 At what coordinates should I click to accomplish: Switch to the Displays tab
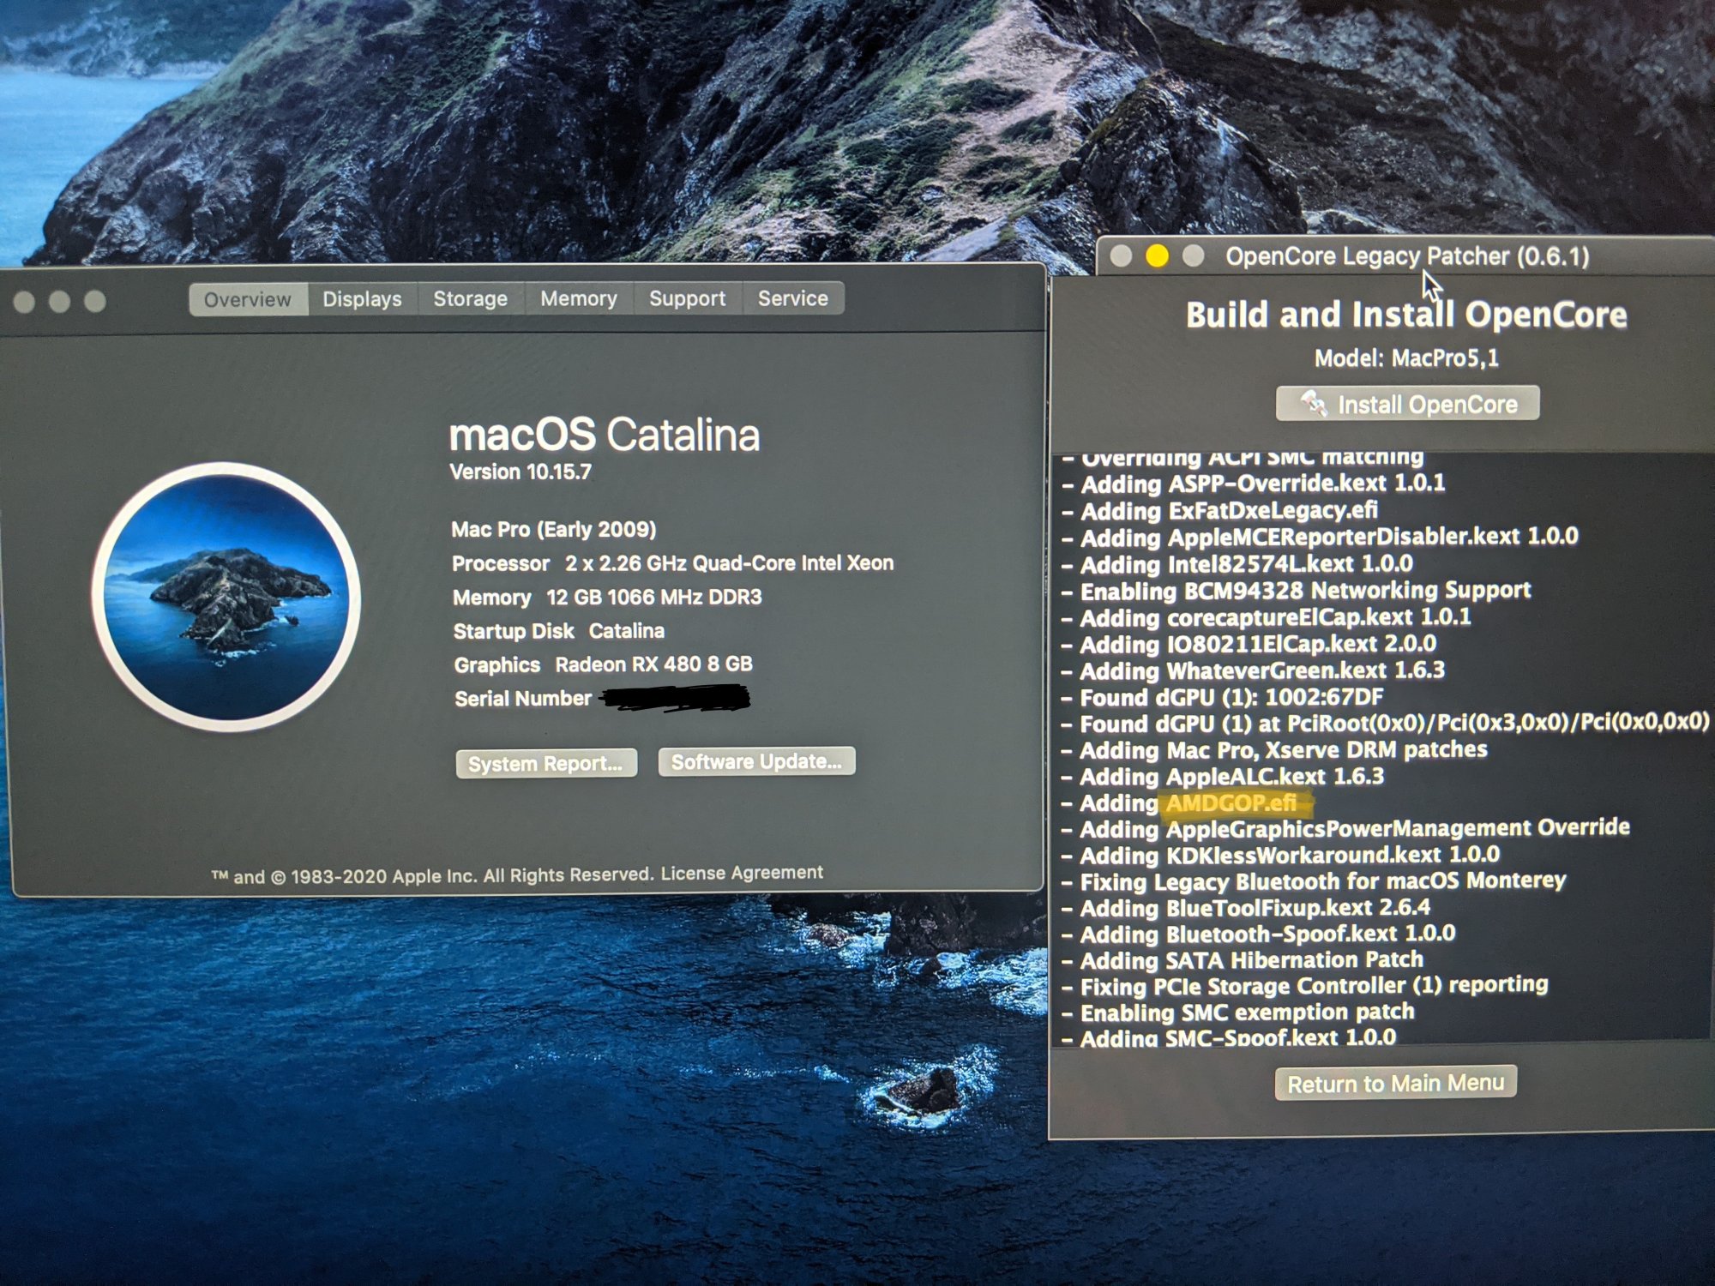click(362, 299)
